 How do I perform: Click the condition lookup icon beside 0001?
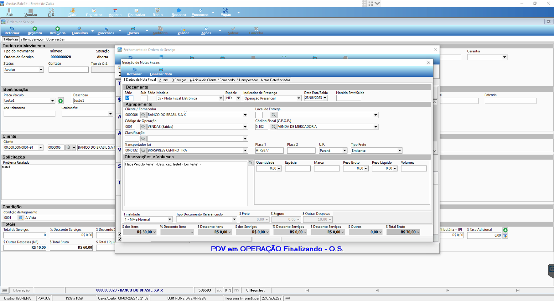click(x=21, y=218)
